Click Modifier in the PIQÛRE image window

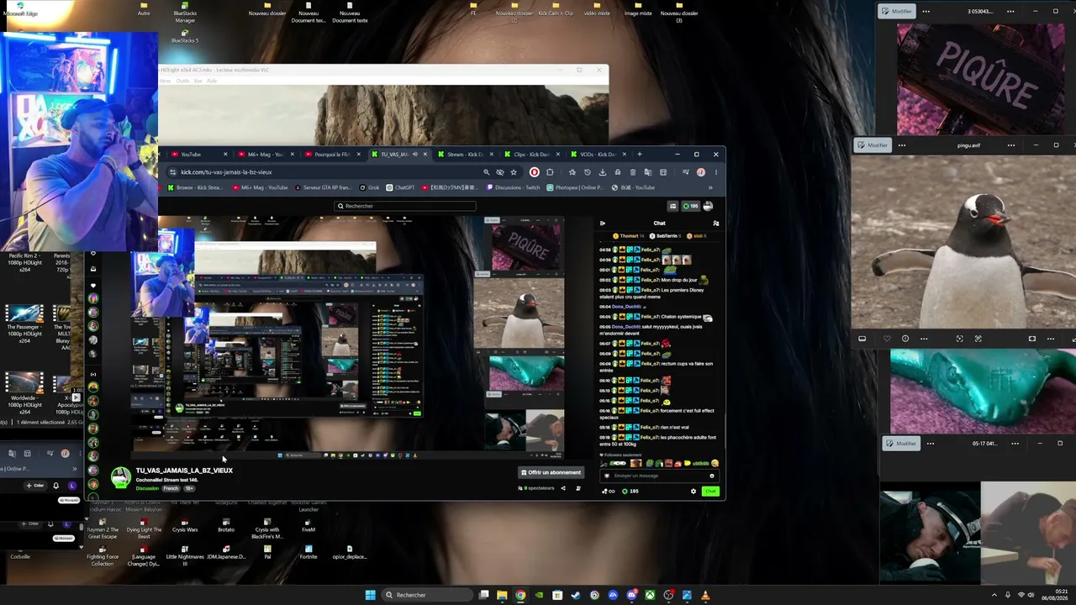(897, 11)
